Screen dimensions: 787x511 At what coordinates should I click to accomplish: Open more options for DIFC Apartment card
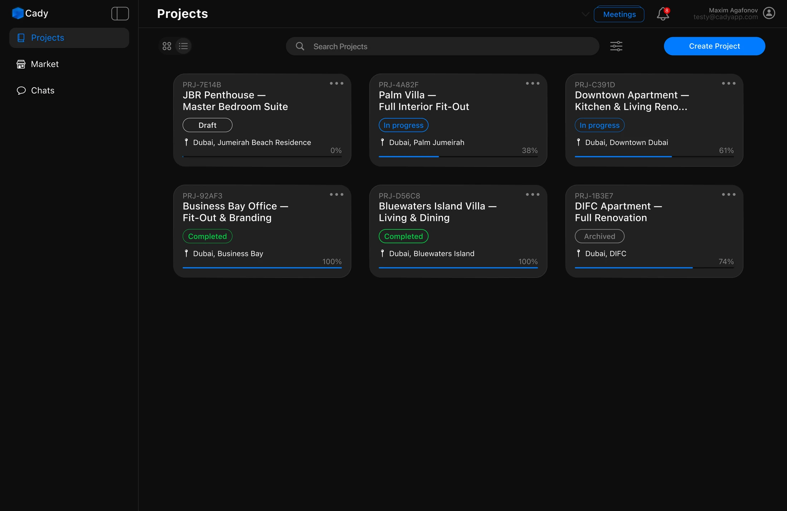pos(728,195)
